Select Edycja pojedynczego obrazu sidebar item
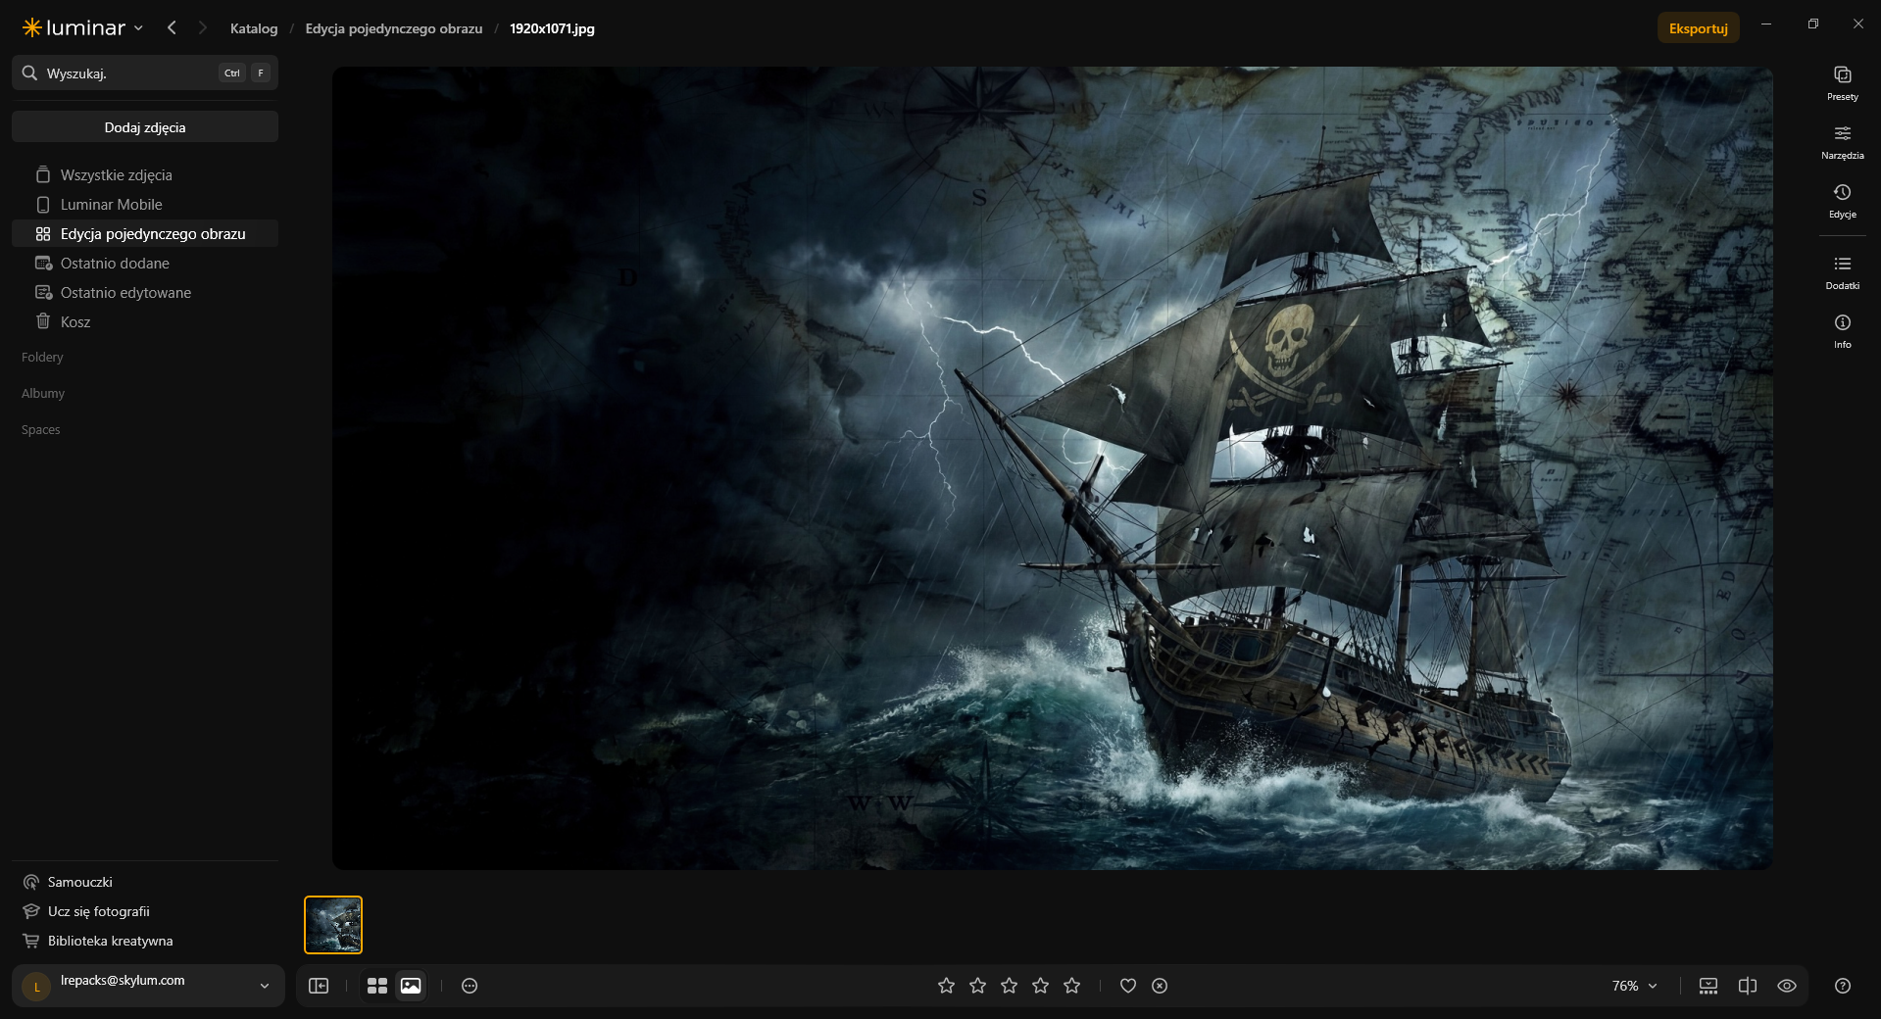 point(145,234)
